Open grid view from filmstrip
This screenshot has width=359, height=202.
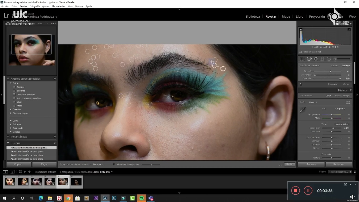[20, 172]
